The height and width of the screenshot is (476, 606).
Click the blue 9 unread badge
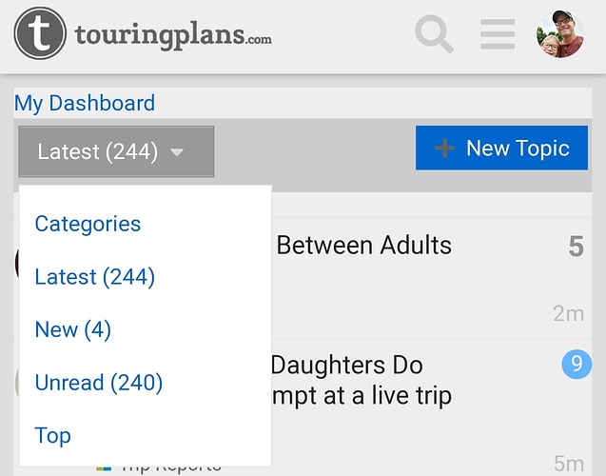click(577, 364)
